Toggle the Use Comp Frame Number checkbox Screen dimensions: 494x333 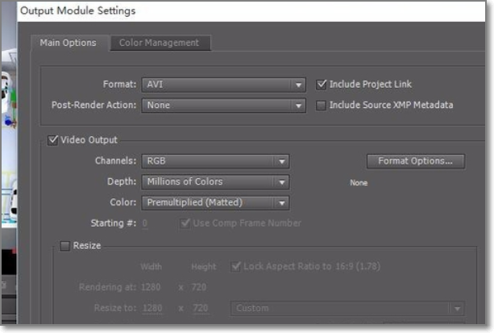(x=186, y=223)
